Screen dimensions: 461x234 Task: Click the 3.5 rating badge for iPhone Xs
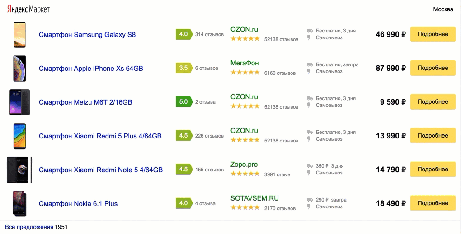coord(183,68)
